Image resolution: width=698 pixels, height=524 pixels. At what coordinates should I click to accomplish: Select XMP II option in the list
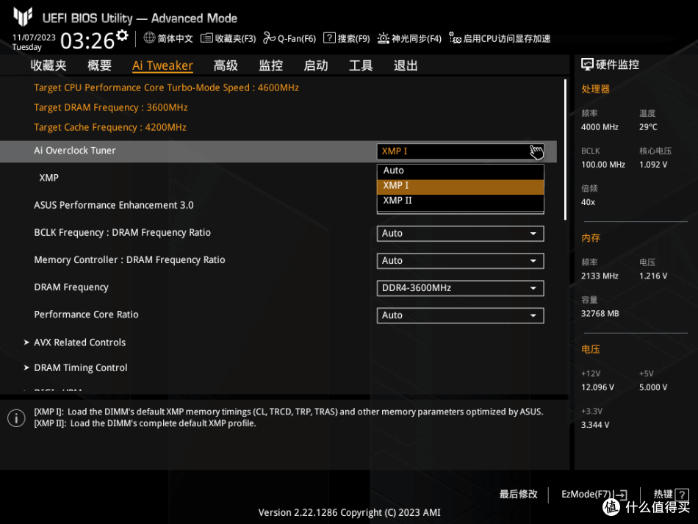pos(460,201)
